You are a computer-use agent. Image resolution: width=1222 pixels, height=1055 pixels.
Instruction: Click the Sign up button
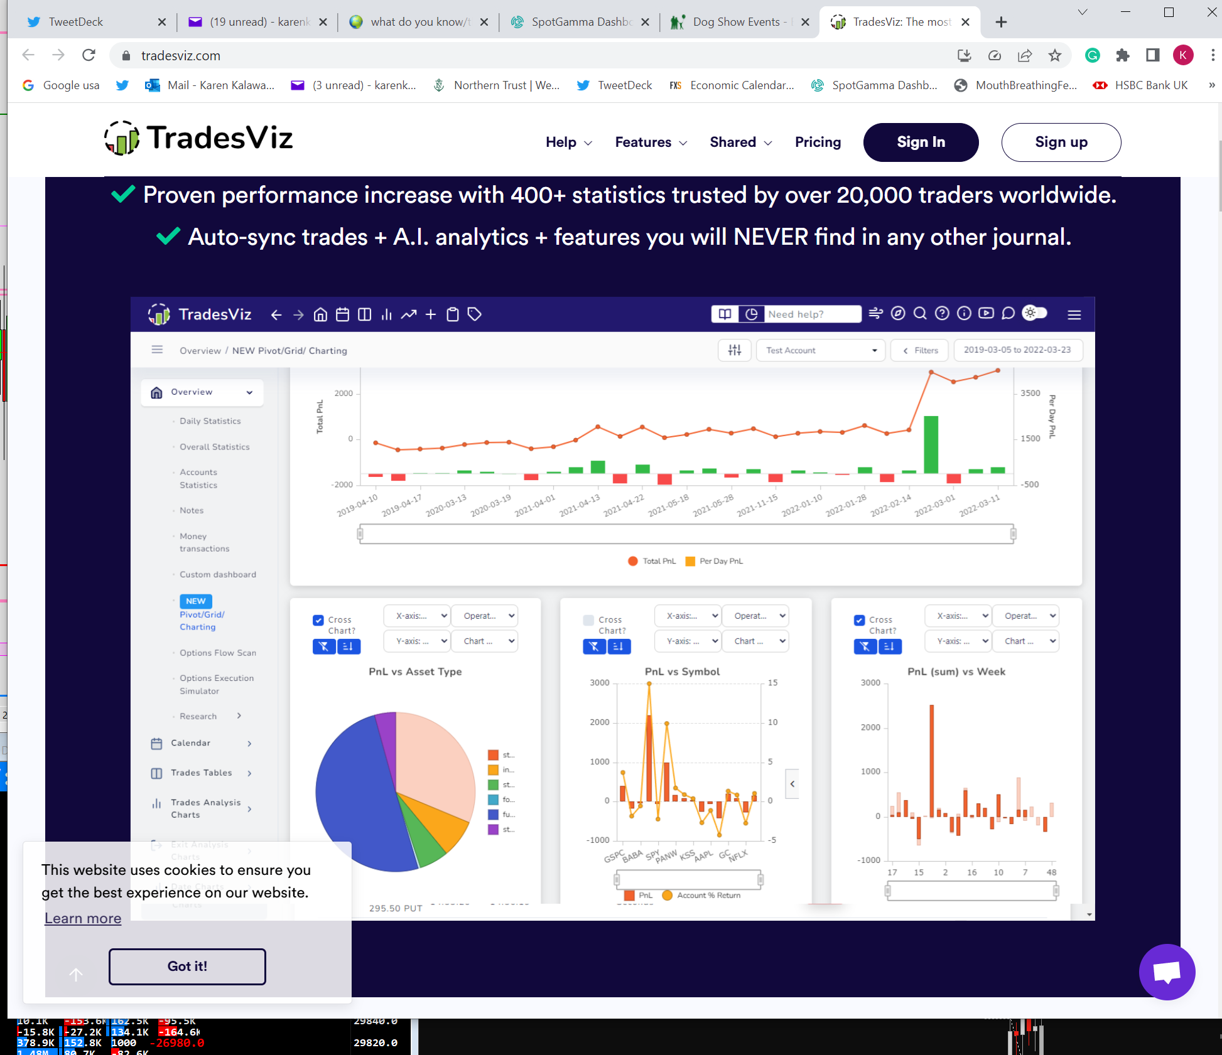pyautogui.click(x=1061, y=142)
